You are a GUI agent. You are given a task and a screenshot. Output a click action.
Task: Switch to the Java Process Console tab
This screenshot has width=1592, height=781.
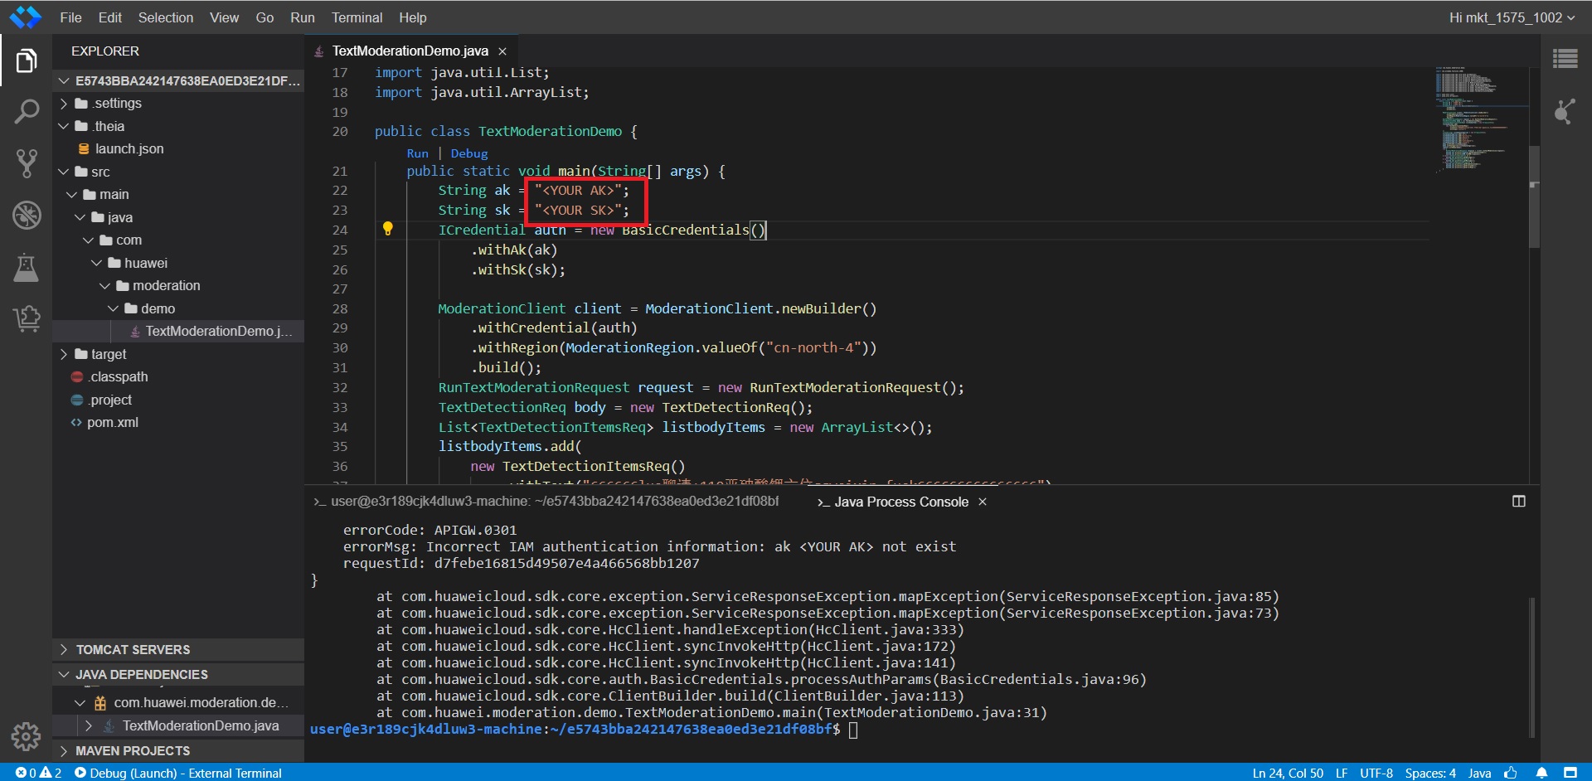point(900,502)
